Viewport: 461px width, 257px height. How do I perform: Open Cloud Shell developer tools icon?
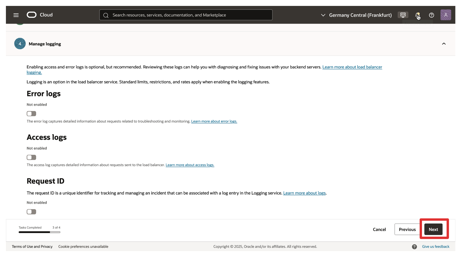pyautogui.click(x=403, y=15)
